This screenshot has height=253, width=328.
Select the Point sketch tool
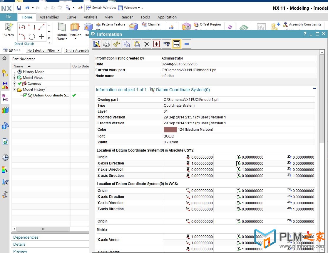coord(42,37)
